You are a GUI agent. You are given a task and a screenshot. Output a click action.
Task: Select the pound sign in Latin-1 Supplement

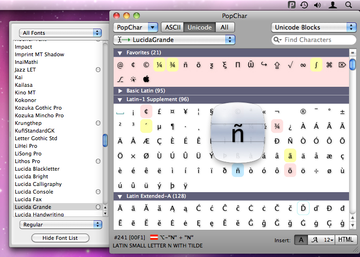coord(159,112)
